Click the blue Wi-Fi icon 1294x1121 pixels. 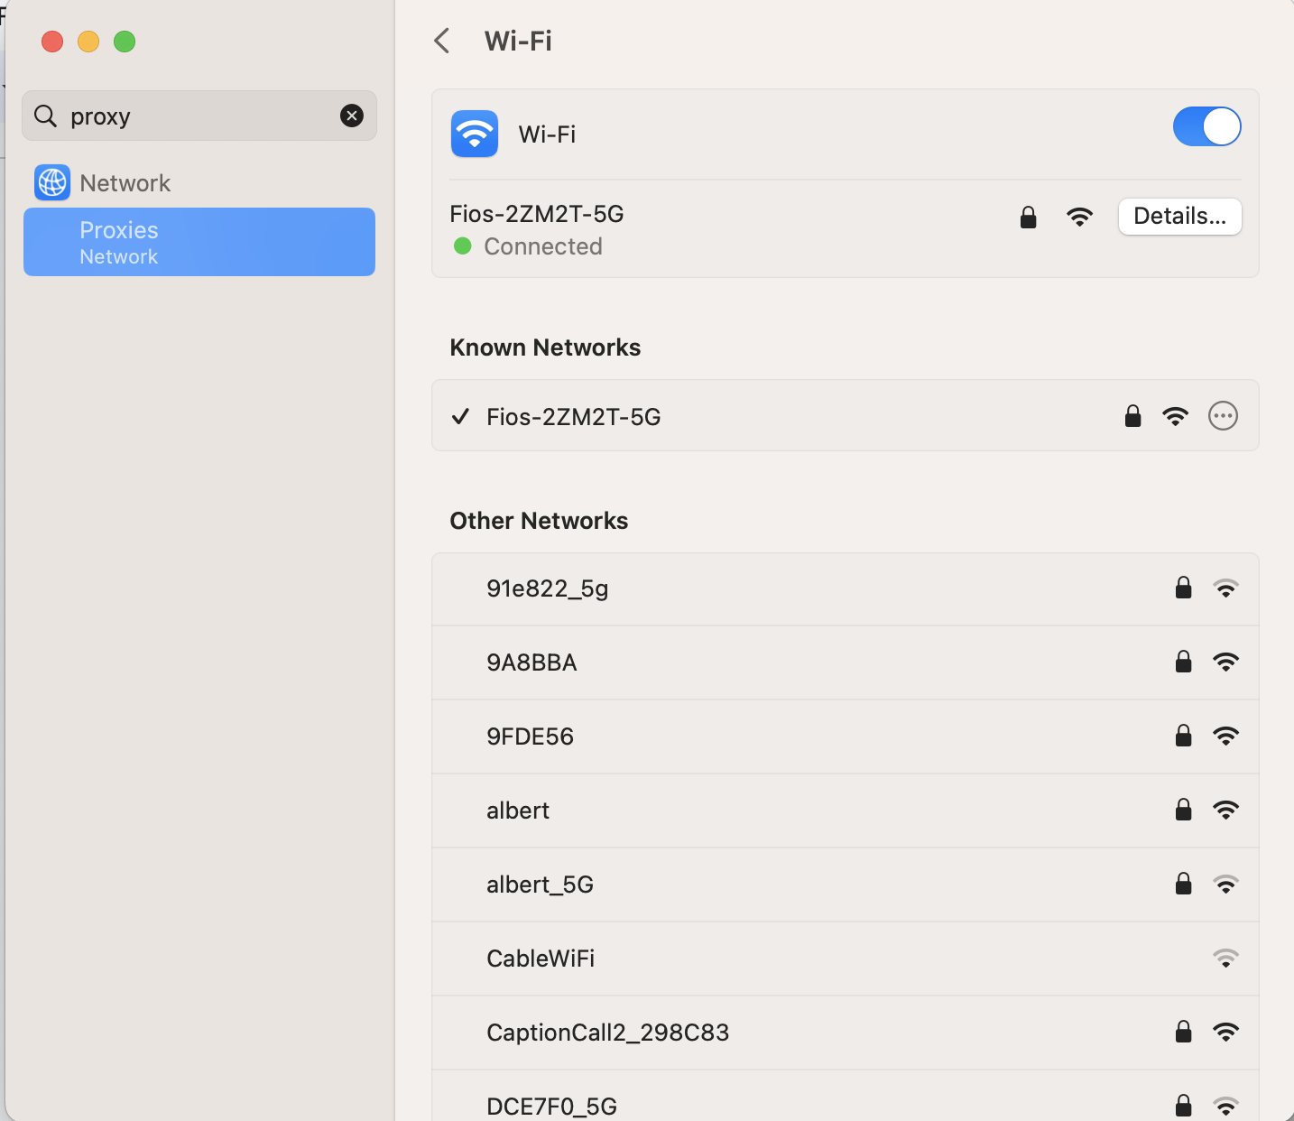[474, 134]
